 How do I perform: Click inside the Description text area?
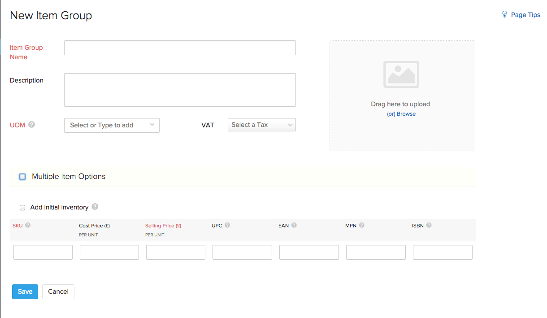click(x=180, y=90)
